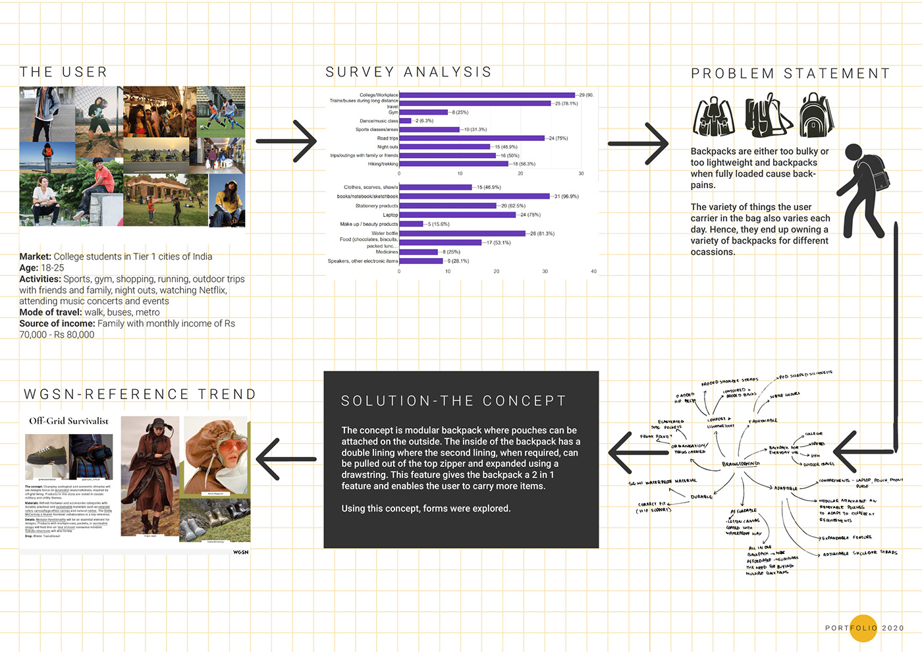Click the arrow pointing from survey chart to Problem Statement

click(638, 144)
